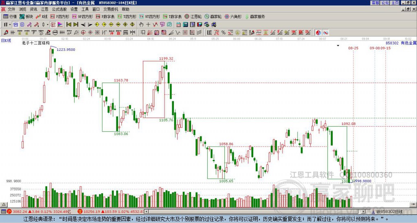Click the 1223.9500 high price label
The height and width of the screenshot is (223, 417).
tap(66, 49)
